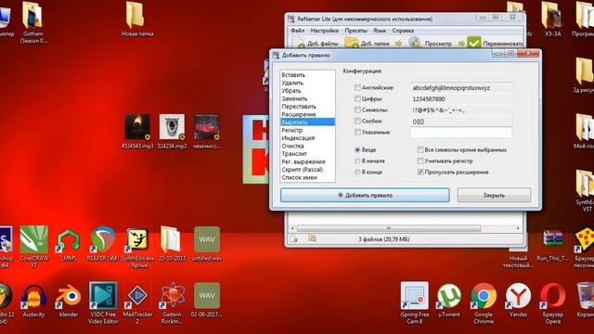Open the Пресеты menu in ReNamer
Image resolution: width=594 pixels, height=334 pixels.
coord(355,31)
